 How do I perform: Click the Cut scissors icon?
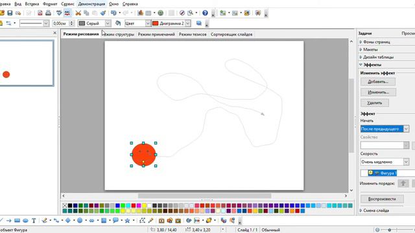click(x=78, y=13)
